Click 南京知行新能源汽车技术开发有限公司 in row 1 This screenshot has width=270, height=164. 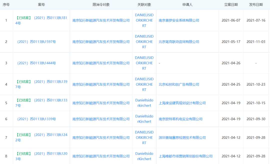coord(101,20)
